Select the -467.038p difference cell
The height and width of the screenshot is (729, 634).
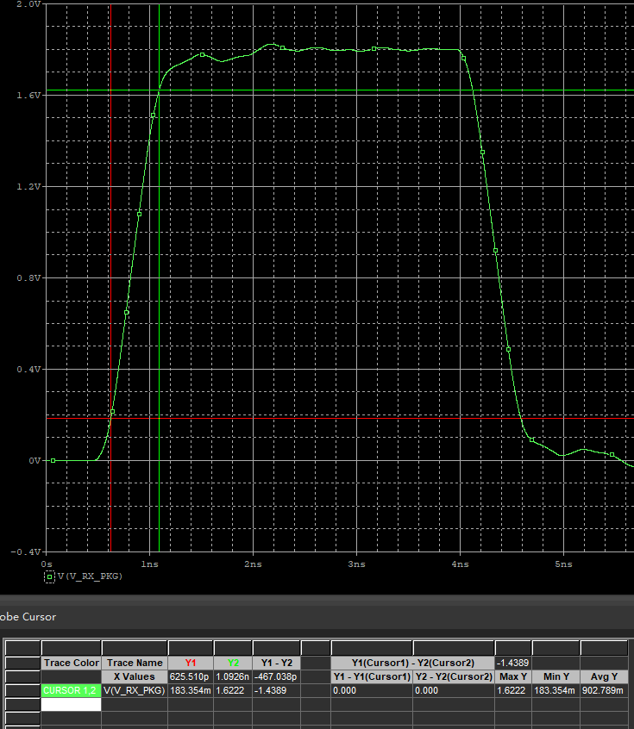(x=277, y=676)
